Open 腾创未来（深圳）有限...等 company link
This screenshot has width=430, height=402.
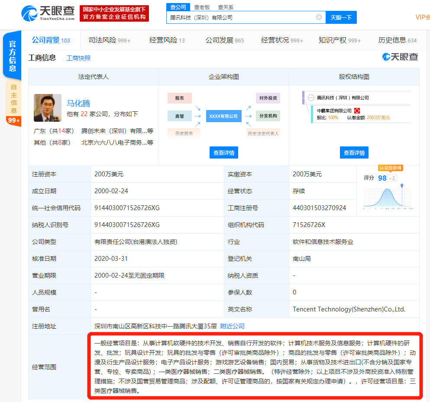pos(117,131)
